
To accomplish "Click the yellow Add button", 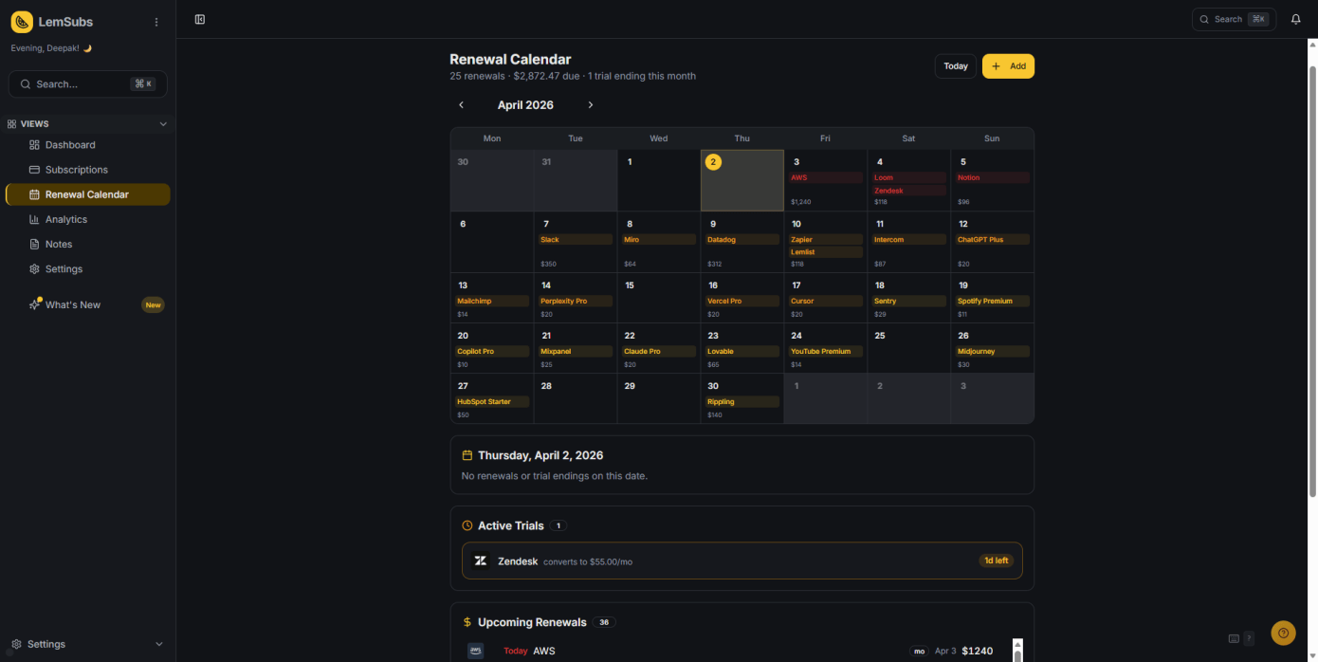I will [x=1008, y=66].
